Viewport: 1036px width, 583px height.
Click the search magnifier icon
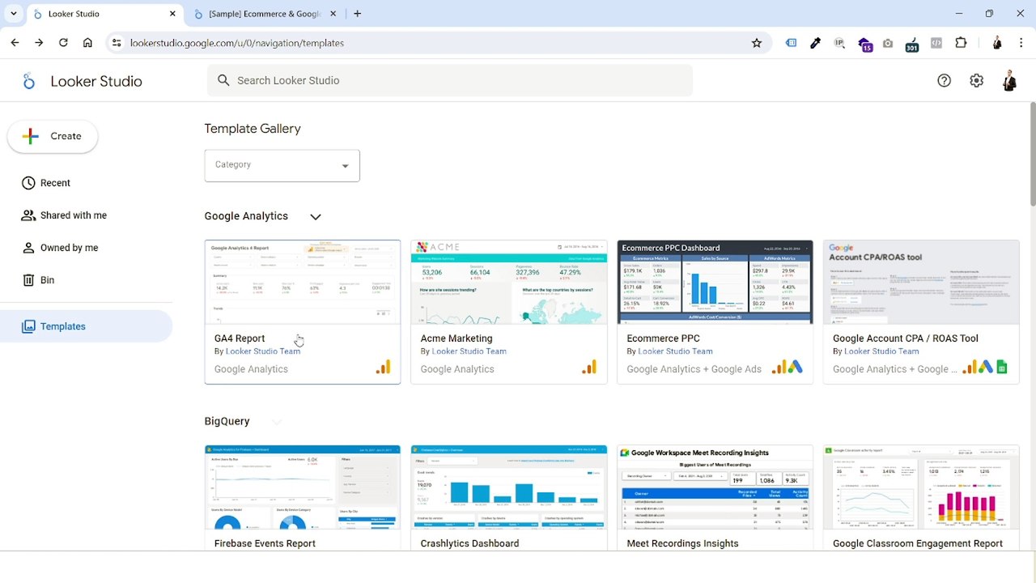point(223,81)
